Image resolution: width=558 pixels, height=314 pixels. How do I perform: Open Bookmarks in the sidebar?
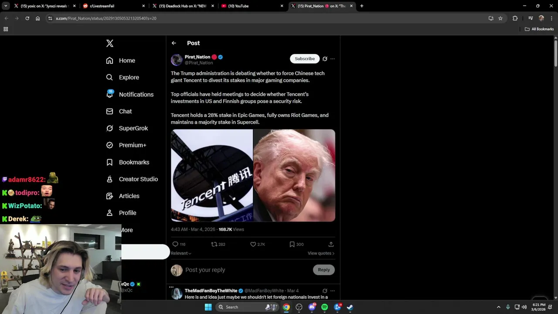point(128,162)
